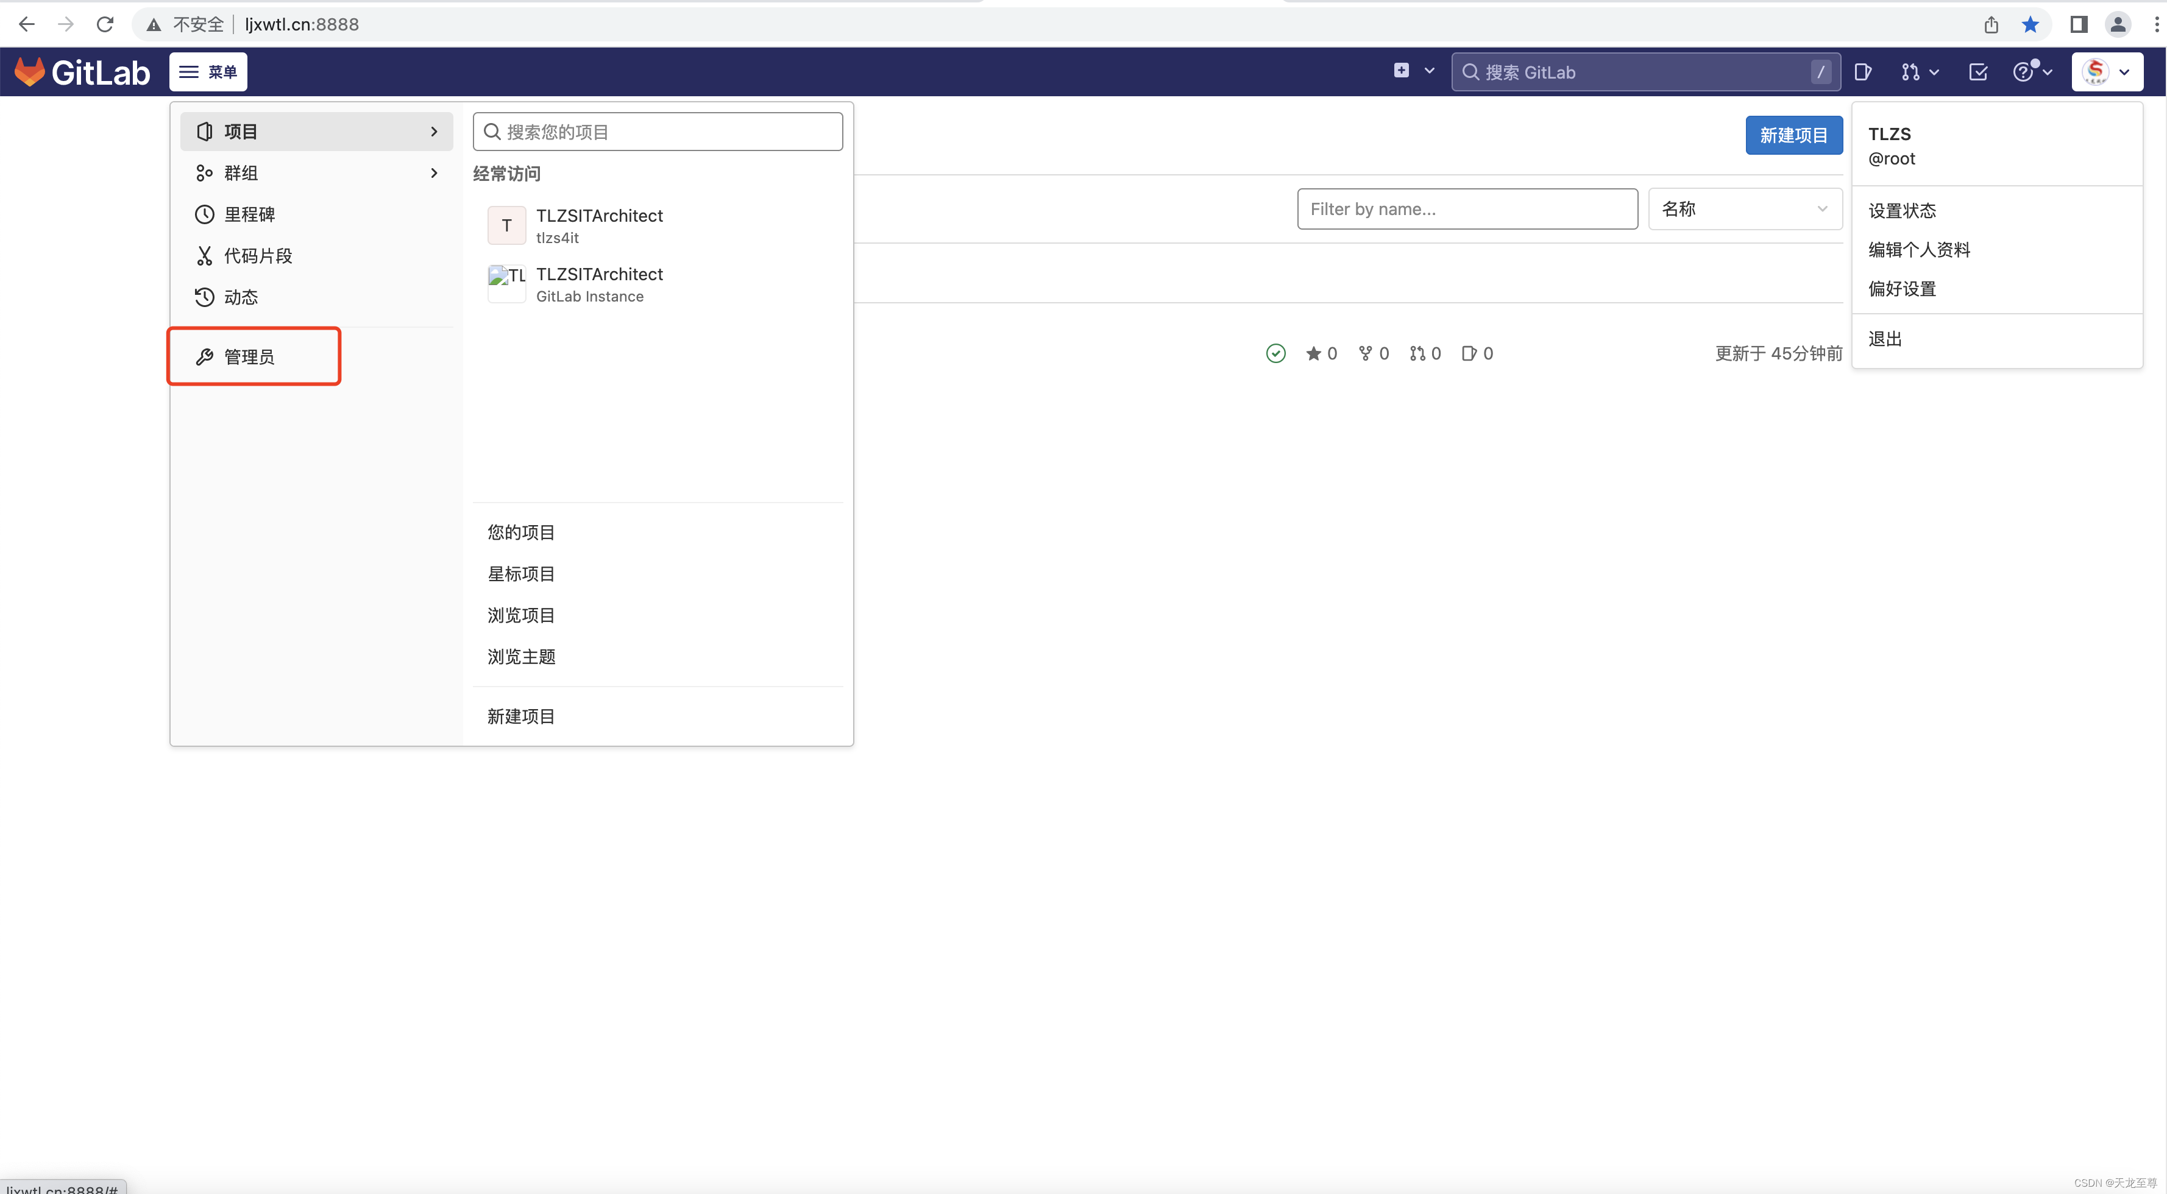This screenshot has height=1194, width=2167.
Task: Click the browser forward arrow
Action: tap(65, 24)
